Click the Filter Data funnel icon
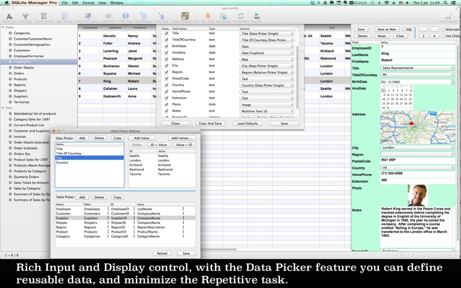Image resolution: width=461 pixels, height=288 pixels. 25,17
